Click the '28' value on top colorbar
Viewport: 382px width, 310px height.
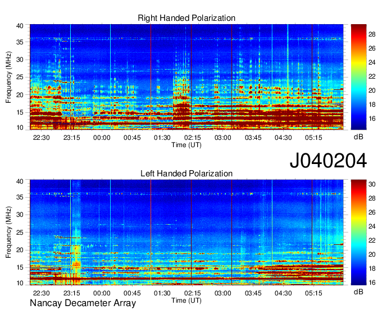point(372,34)
